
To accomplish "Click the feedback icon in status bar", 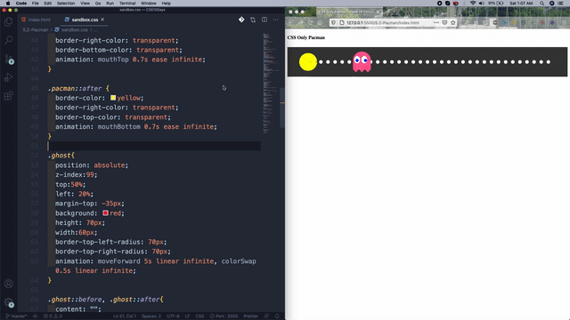I will (266, 316).
